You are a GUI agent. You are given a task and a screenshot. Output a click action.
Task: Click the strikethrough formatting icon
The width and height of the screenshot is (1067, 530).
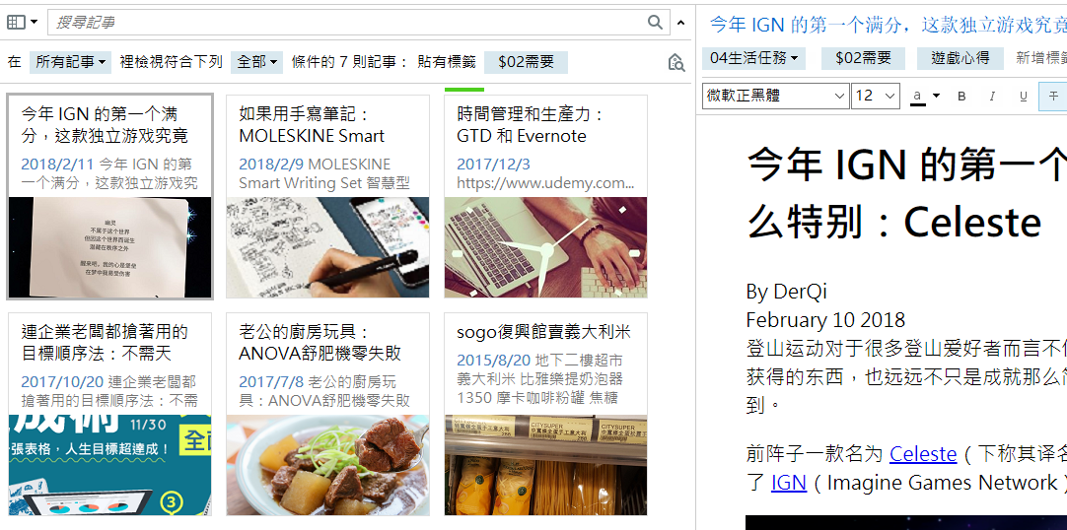coord(1053,97)
